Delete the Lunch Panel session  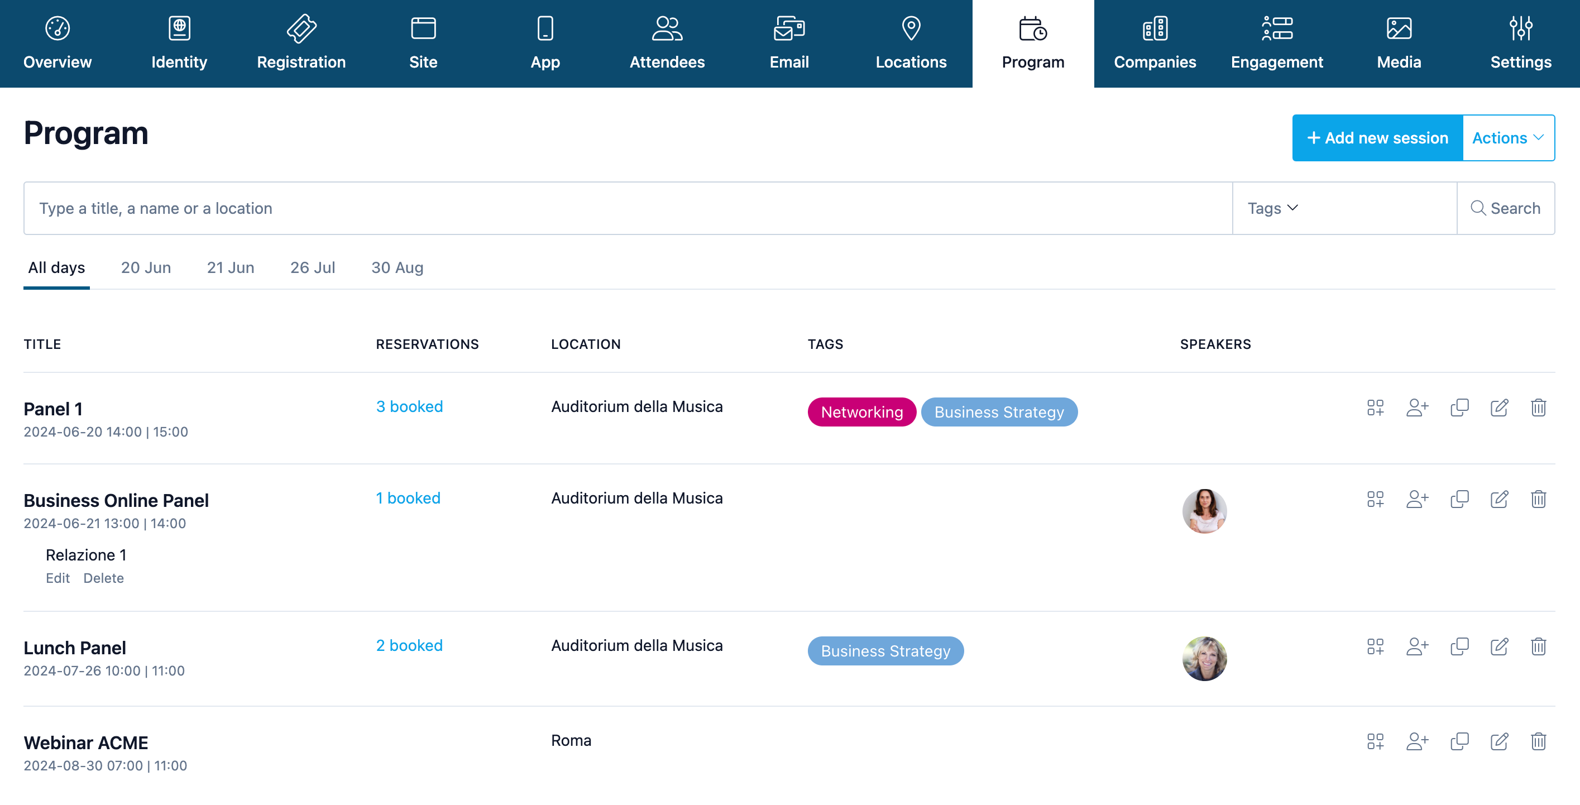pyautogui.click(x=1538, y=646)
